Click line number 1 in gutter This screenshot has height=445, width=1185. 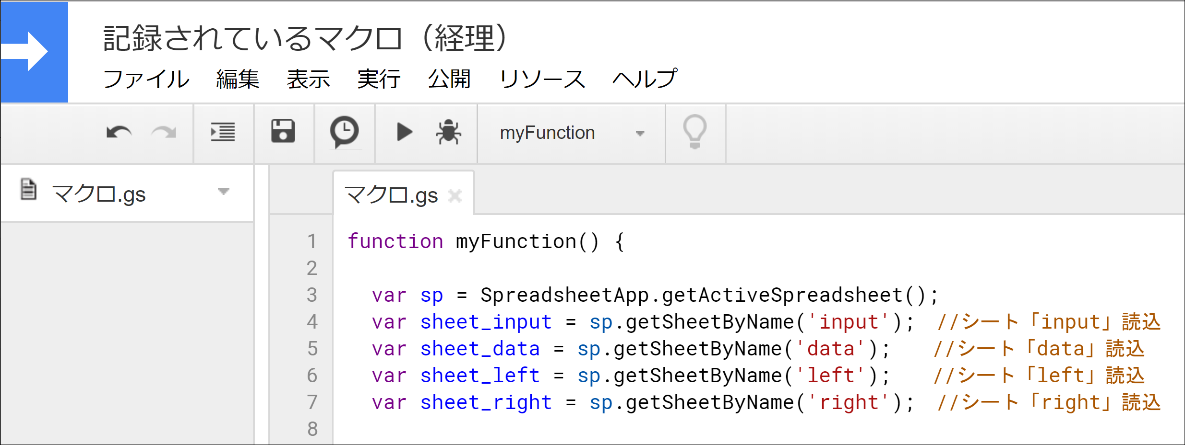point(312,241)
